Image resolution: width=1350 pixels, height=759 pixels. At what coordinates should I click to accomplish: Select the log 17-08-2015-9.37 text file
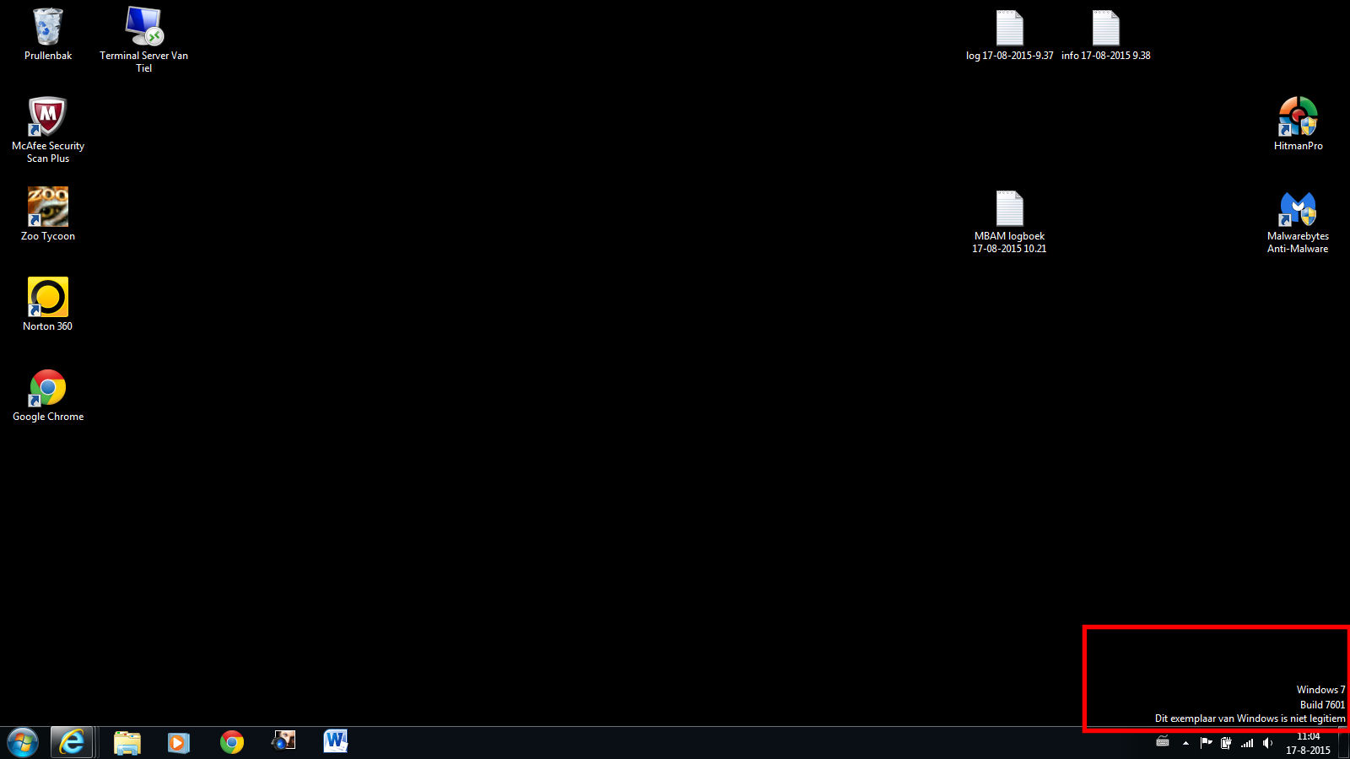coord(1010,29)
